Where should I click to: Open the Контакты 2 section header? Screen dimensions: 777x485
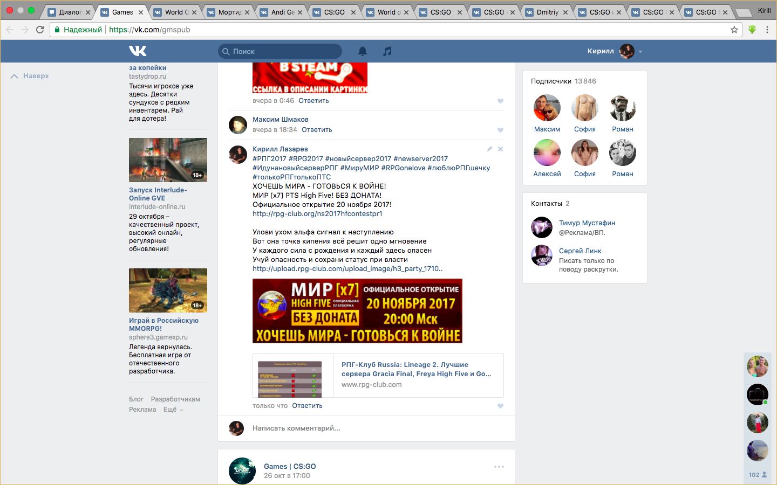tap(550, 204)
